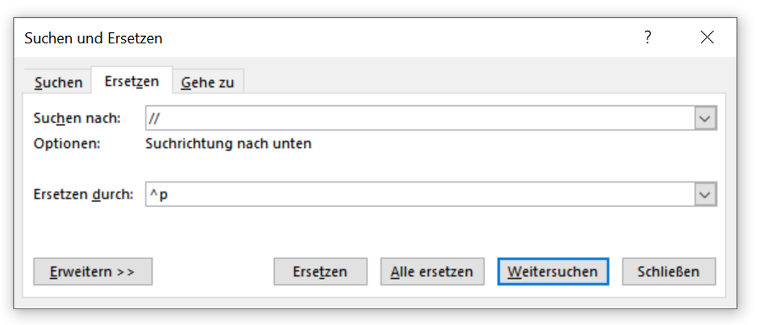Viewport: 763px width, 325px height.
Task: Click the Ersetzen durch label
Action: 83,195
